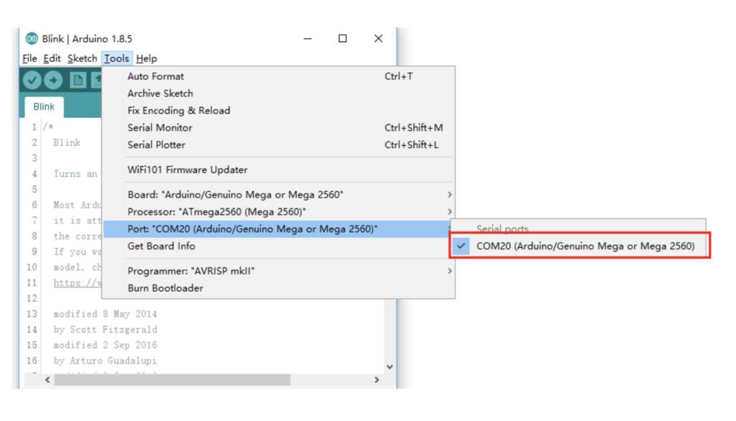Click the Arduino logo in title bar
The image size is (736, 421).
pyautogui.click(x=32, y=39)
